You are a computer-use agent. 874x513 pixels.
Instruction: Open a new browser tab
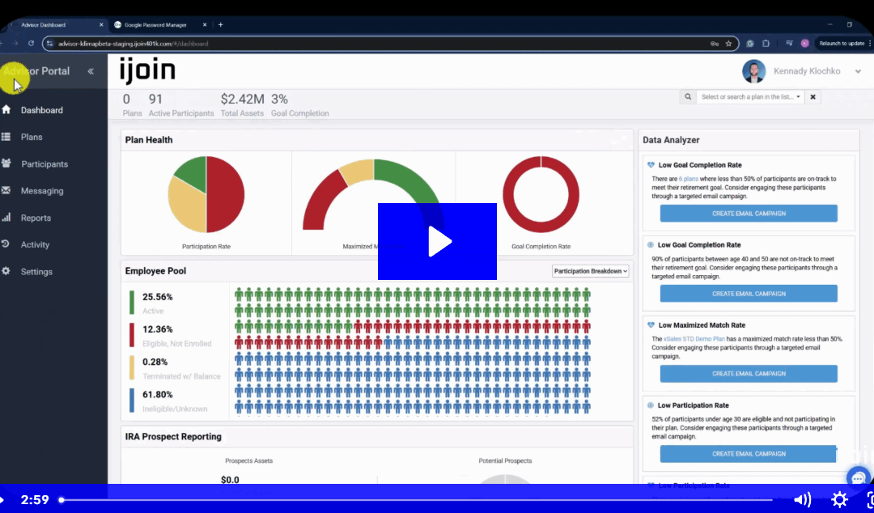coord(221,24)
